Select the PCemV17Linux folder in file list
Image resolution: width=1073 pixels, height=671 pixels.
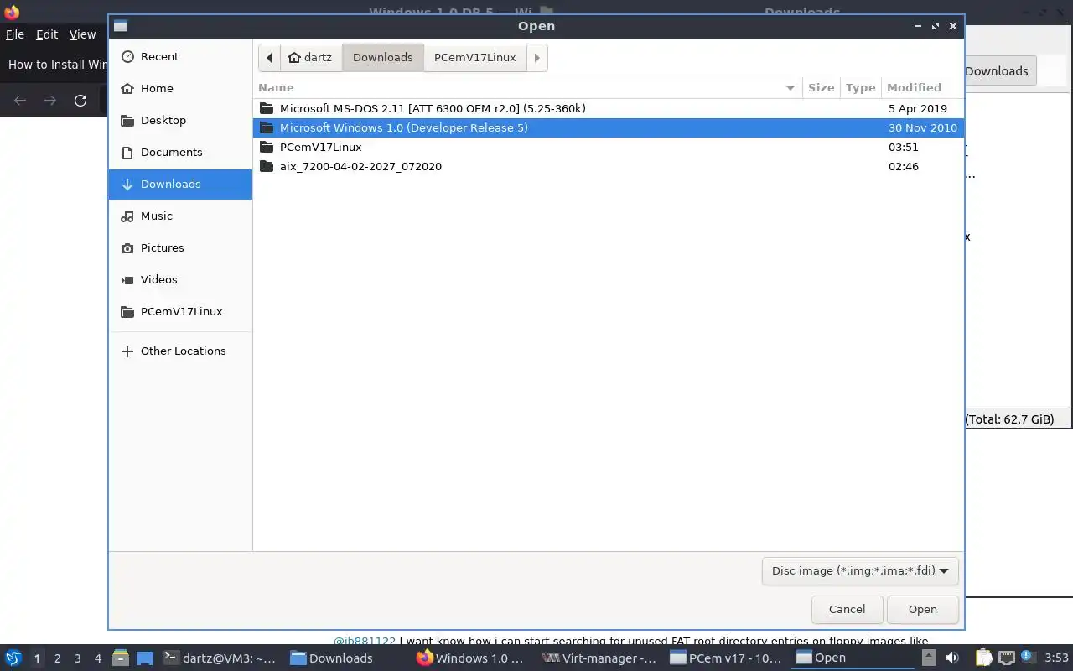(x=609, y=147)
